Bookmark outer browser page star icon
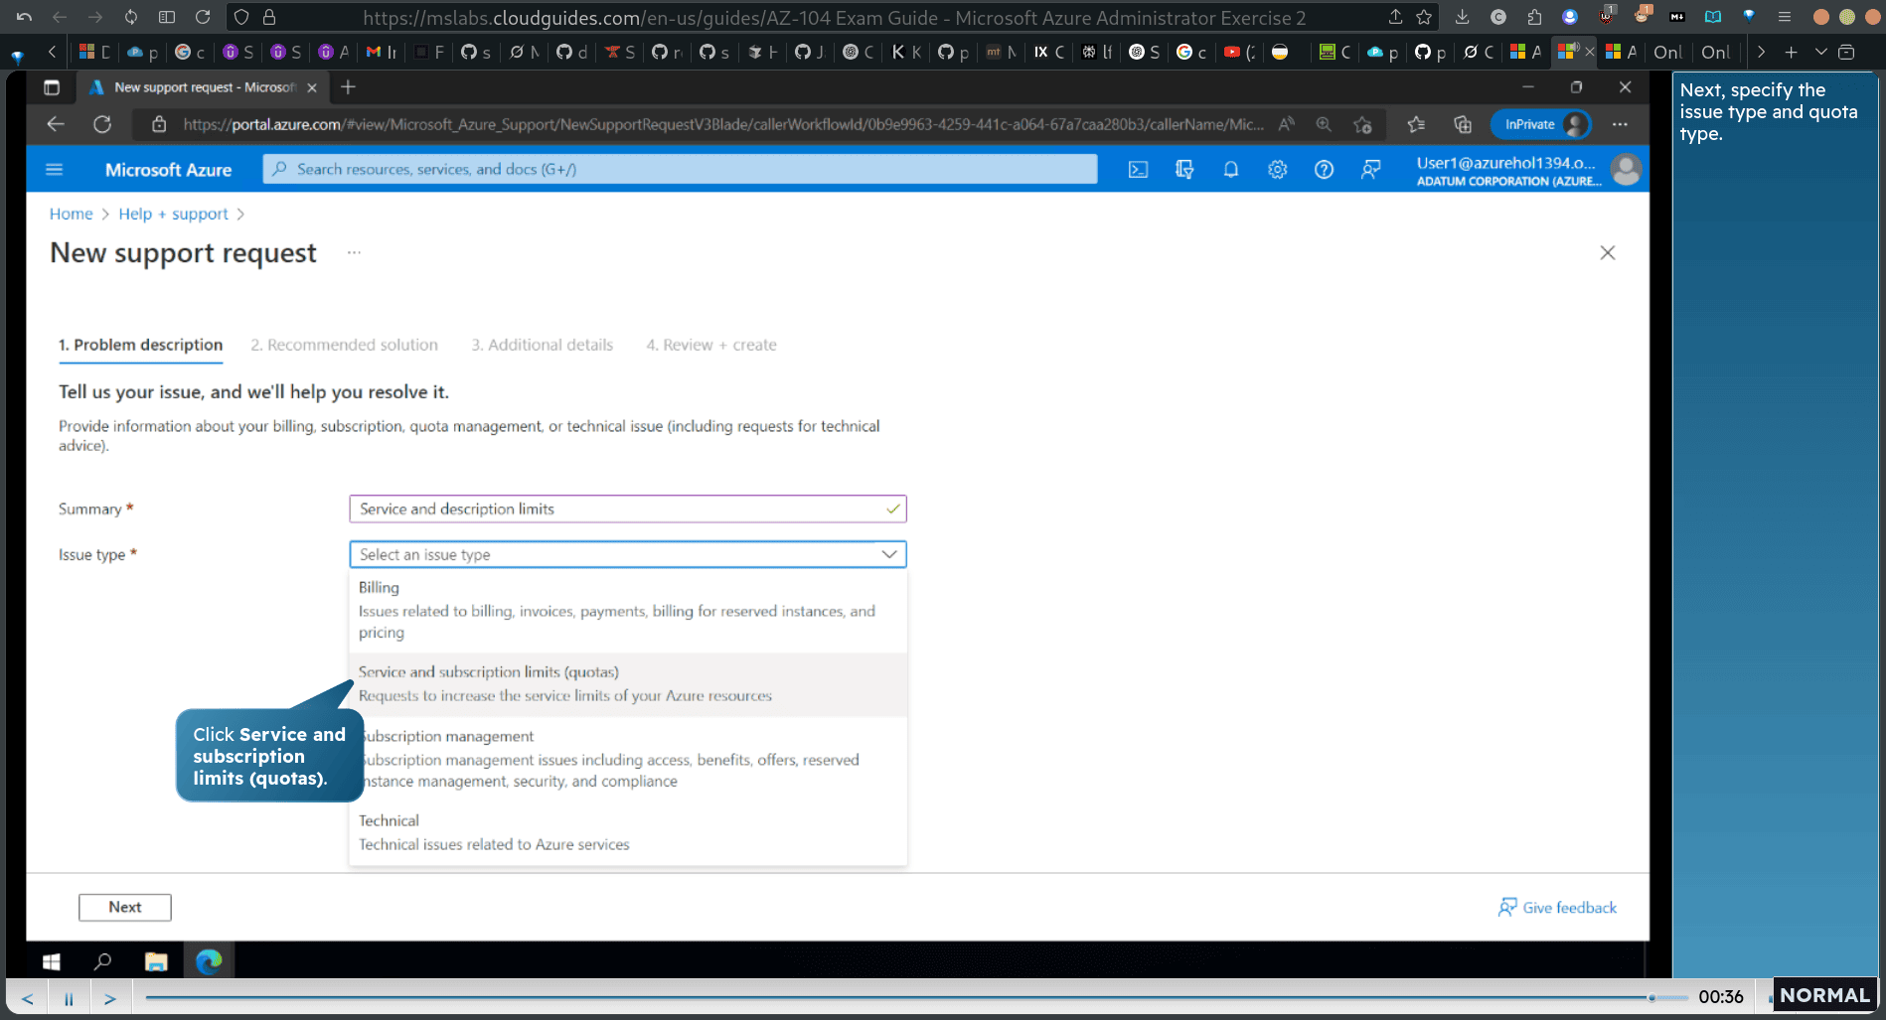This screenshot has height=1020, width=1886. (x=1424, y=17)
